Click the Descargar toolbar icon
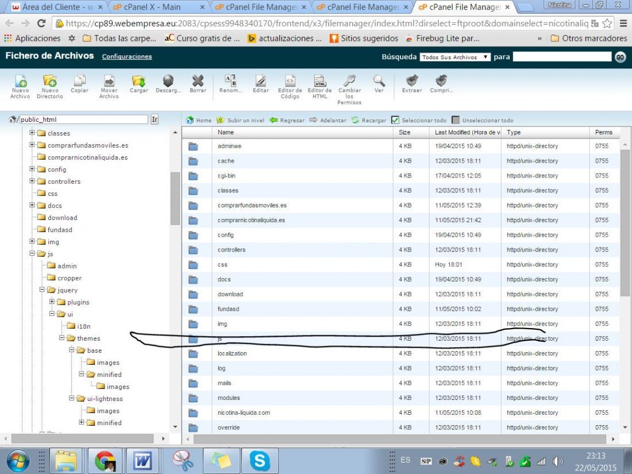632x474 pixels. (x=168, y=81)
